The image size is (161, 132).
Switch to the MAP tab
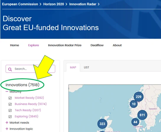[73, 67]
